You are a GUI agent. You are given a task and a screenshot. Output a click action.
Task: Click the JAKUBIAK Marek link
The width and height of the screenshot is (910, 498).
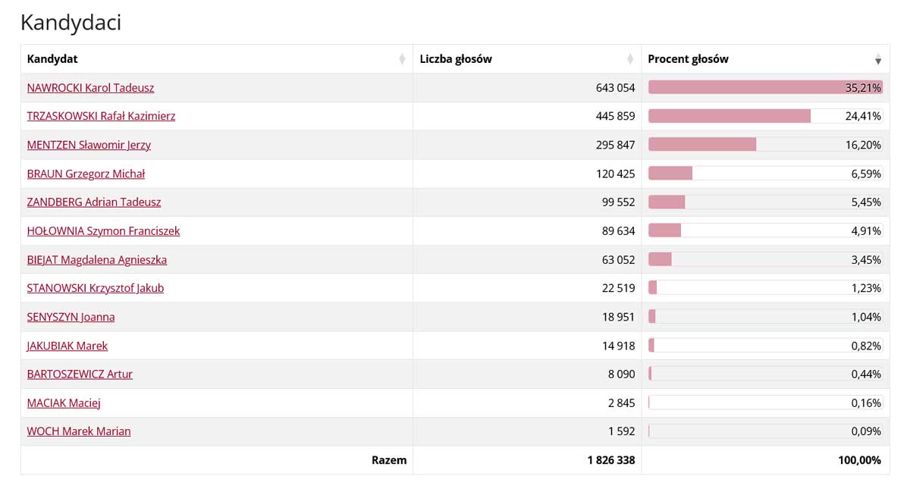click(67, 346)
